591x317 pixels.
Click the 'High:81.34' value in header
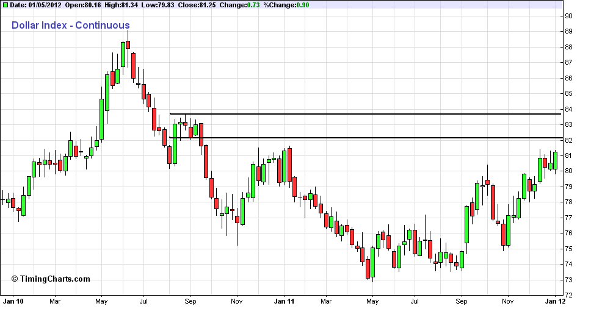coord(121,5)
